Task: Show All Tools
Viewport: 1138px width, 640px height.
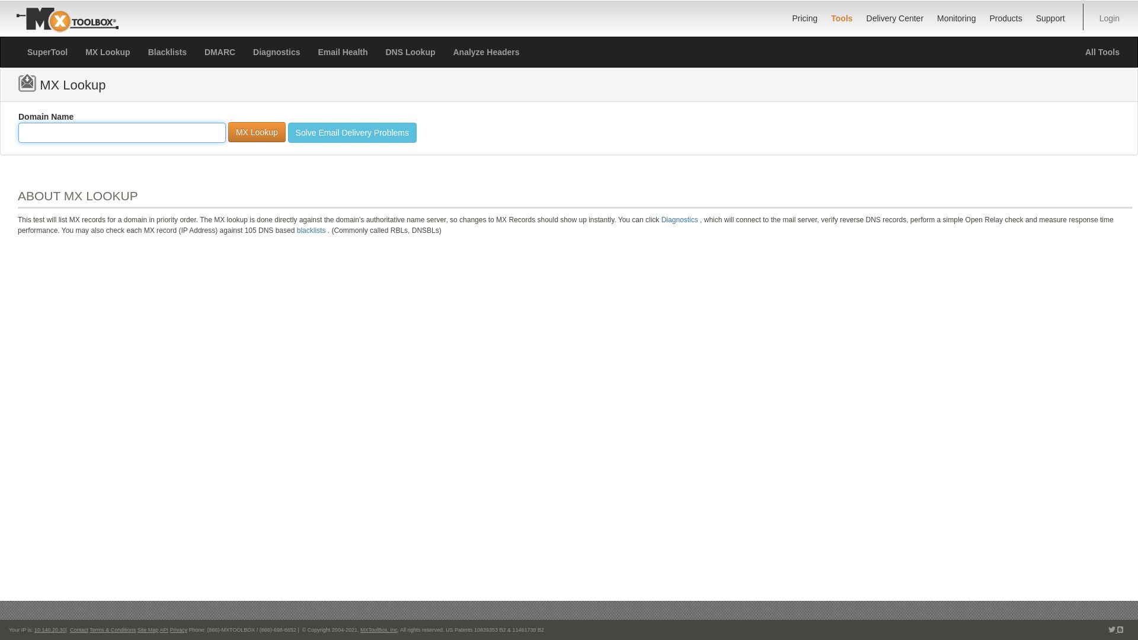Action: pos(1102,52)
